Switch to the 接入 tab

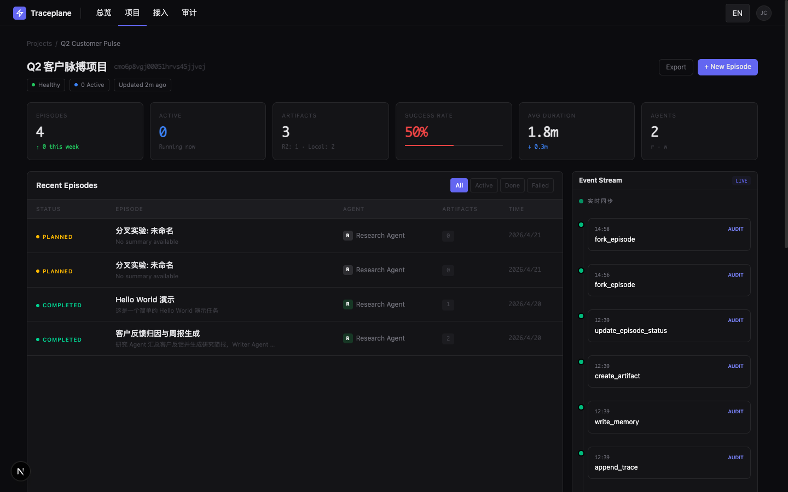(160, 13)
